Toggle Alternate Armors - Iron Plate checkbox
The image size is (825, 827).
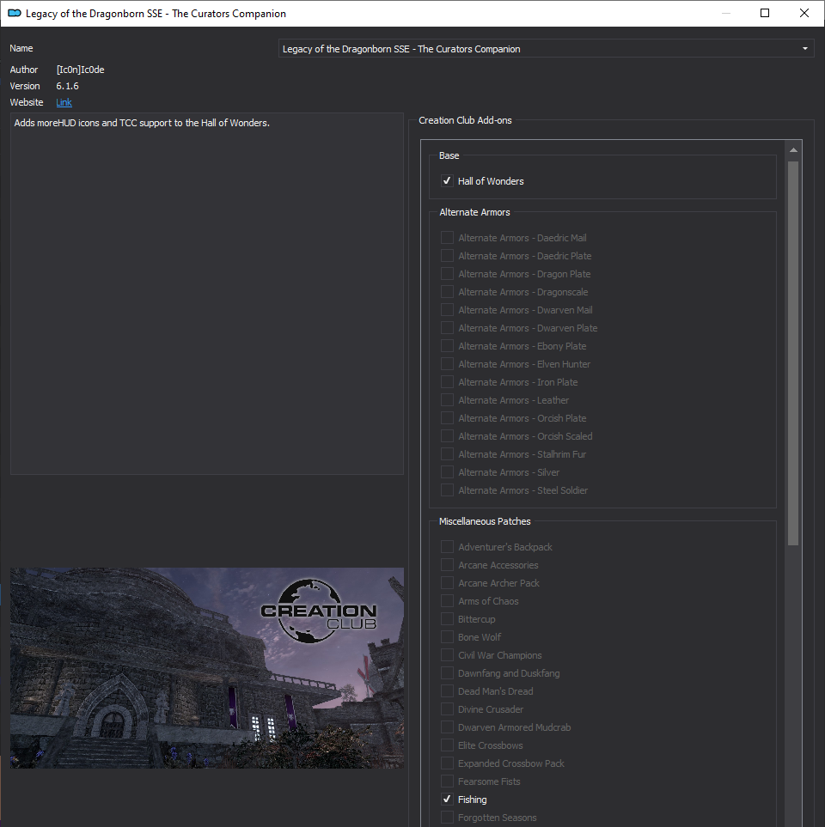[447, 382]
